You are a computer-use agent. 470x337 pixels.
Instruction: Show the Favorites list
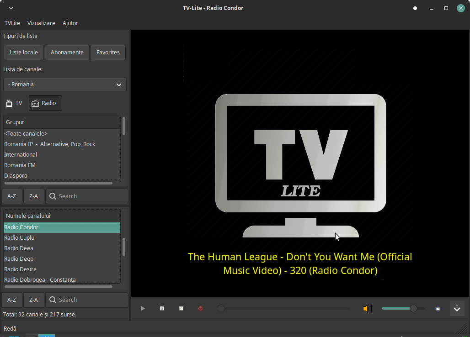(x=108, y=53)
